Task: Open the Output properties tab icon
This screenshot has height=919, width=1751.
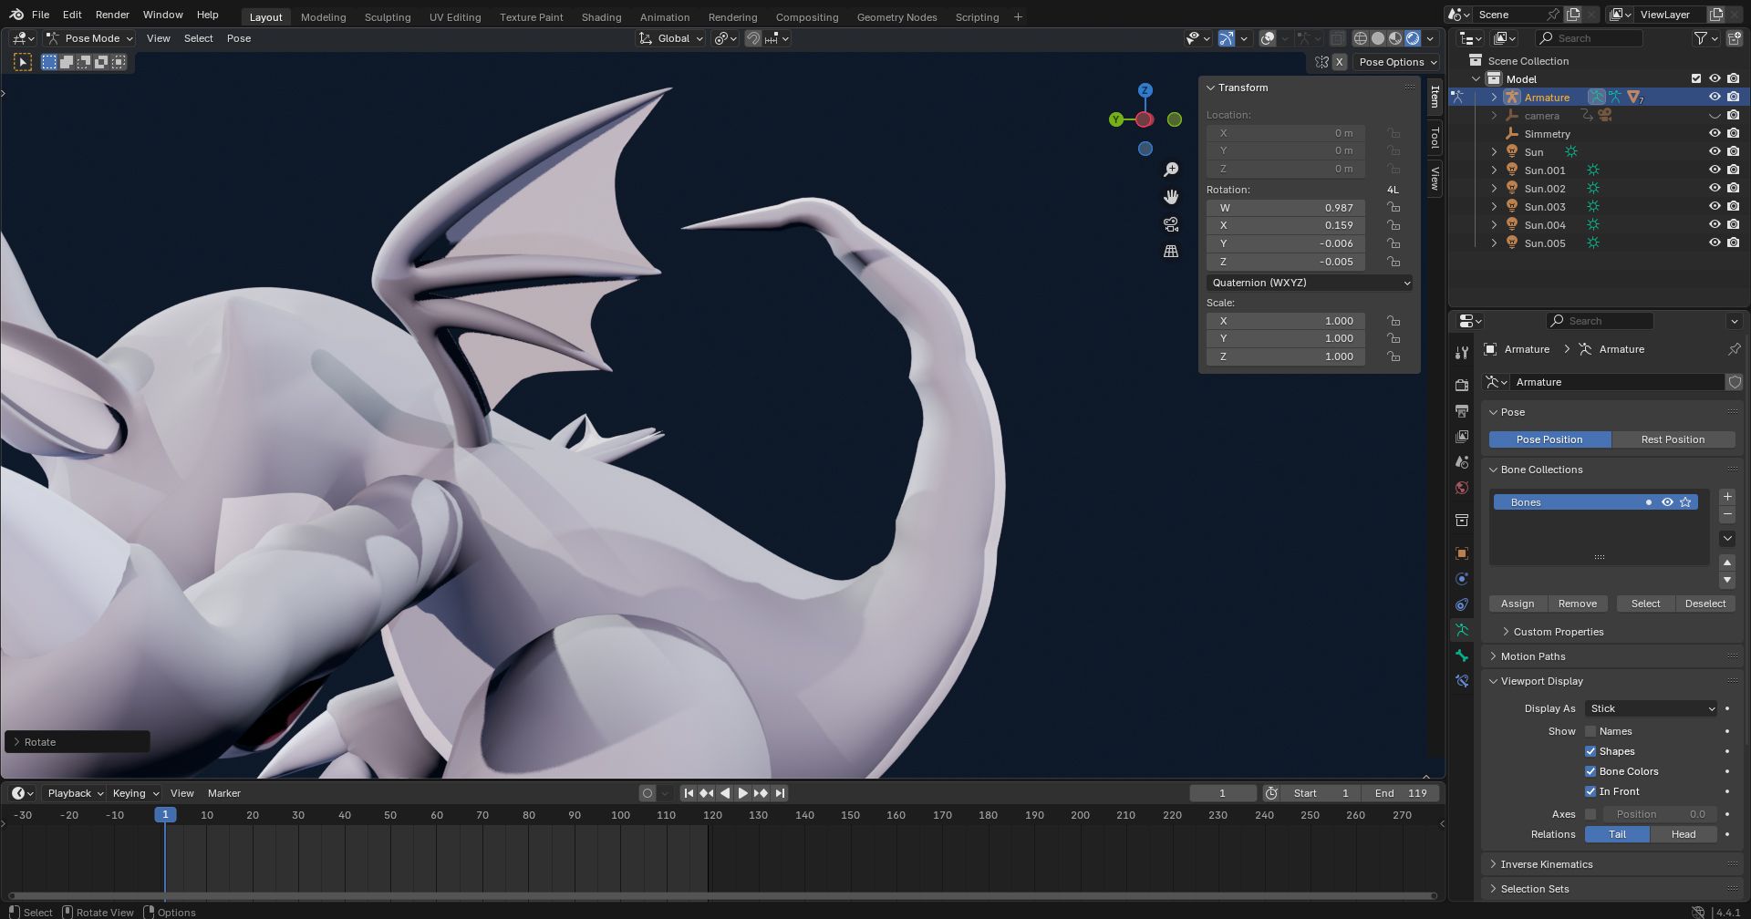Action: (1462, 411)
